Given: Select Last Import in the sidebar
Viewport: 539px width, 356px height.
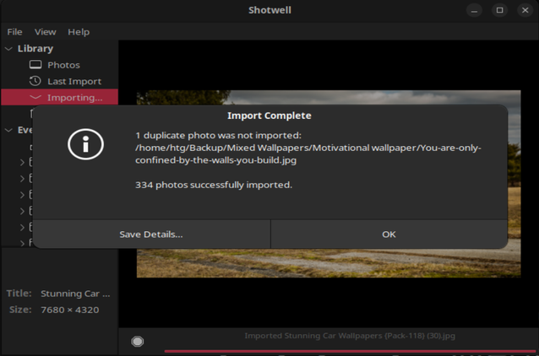Looking at the screenshot, I should [74, 81].
